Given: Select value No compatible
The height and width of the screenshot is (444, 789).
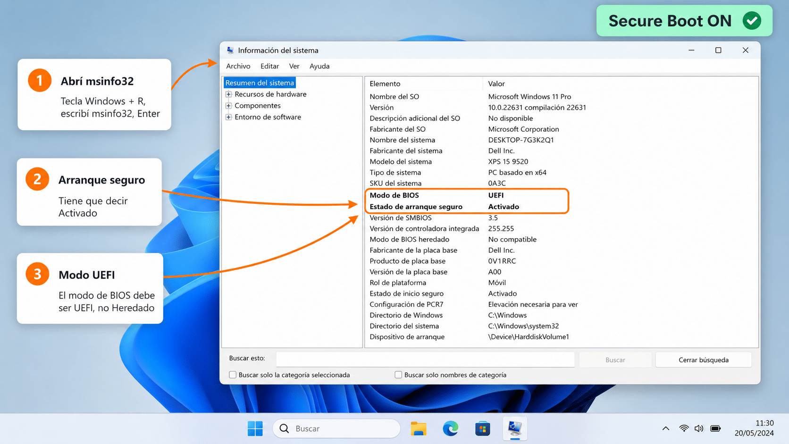Looking at the screenshot, I should point(512,240).
